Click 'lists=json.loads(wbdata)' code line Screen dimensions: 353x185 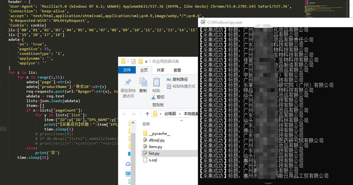click(53, 101)
